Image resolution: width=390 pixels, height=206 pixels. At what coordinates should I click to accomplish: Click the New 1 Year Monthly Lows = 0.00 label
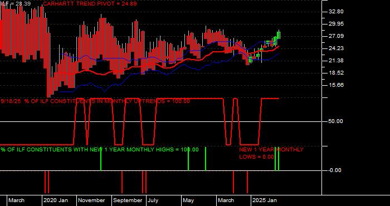(271, 153)
